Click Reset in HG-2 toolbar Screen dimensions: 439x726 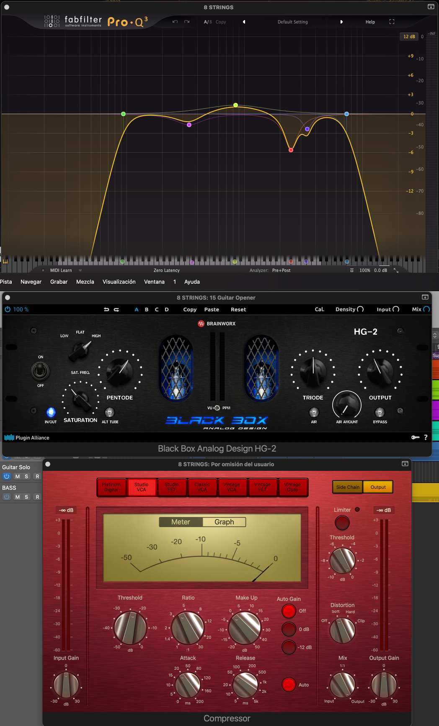click(x=238, y=310)
